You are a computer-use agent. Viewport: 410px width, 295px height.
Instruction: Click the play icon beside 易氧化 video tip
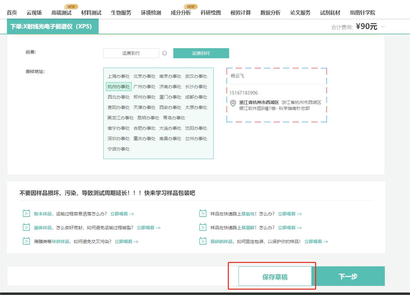point(203,213)
